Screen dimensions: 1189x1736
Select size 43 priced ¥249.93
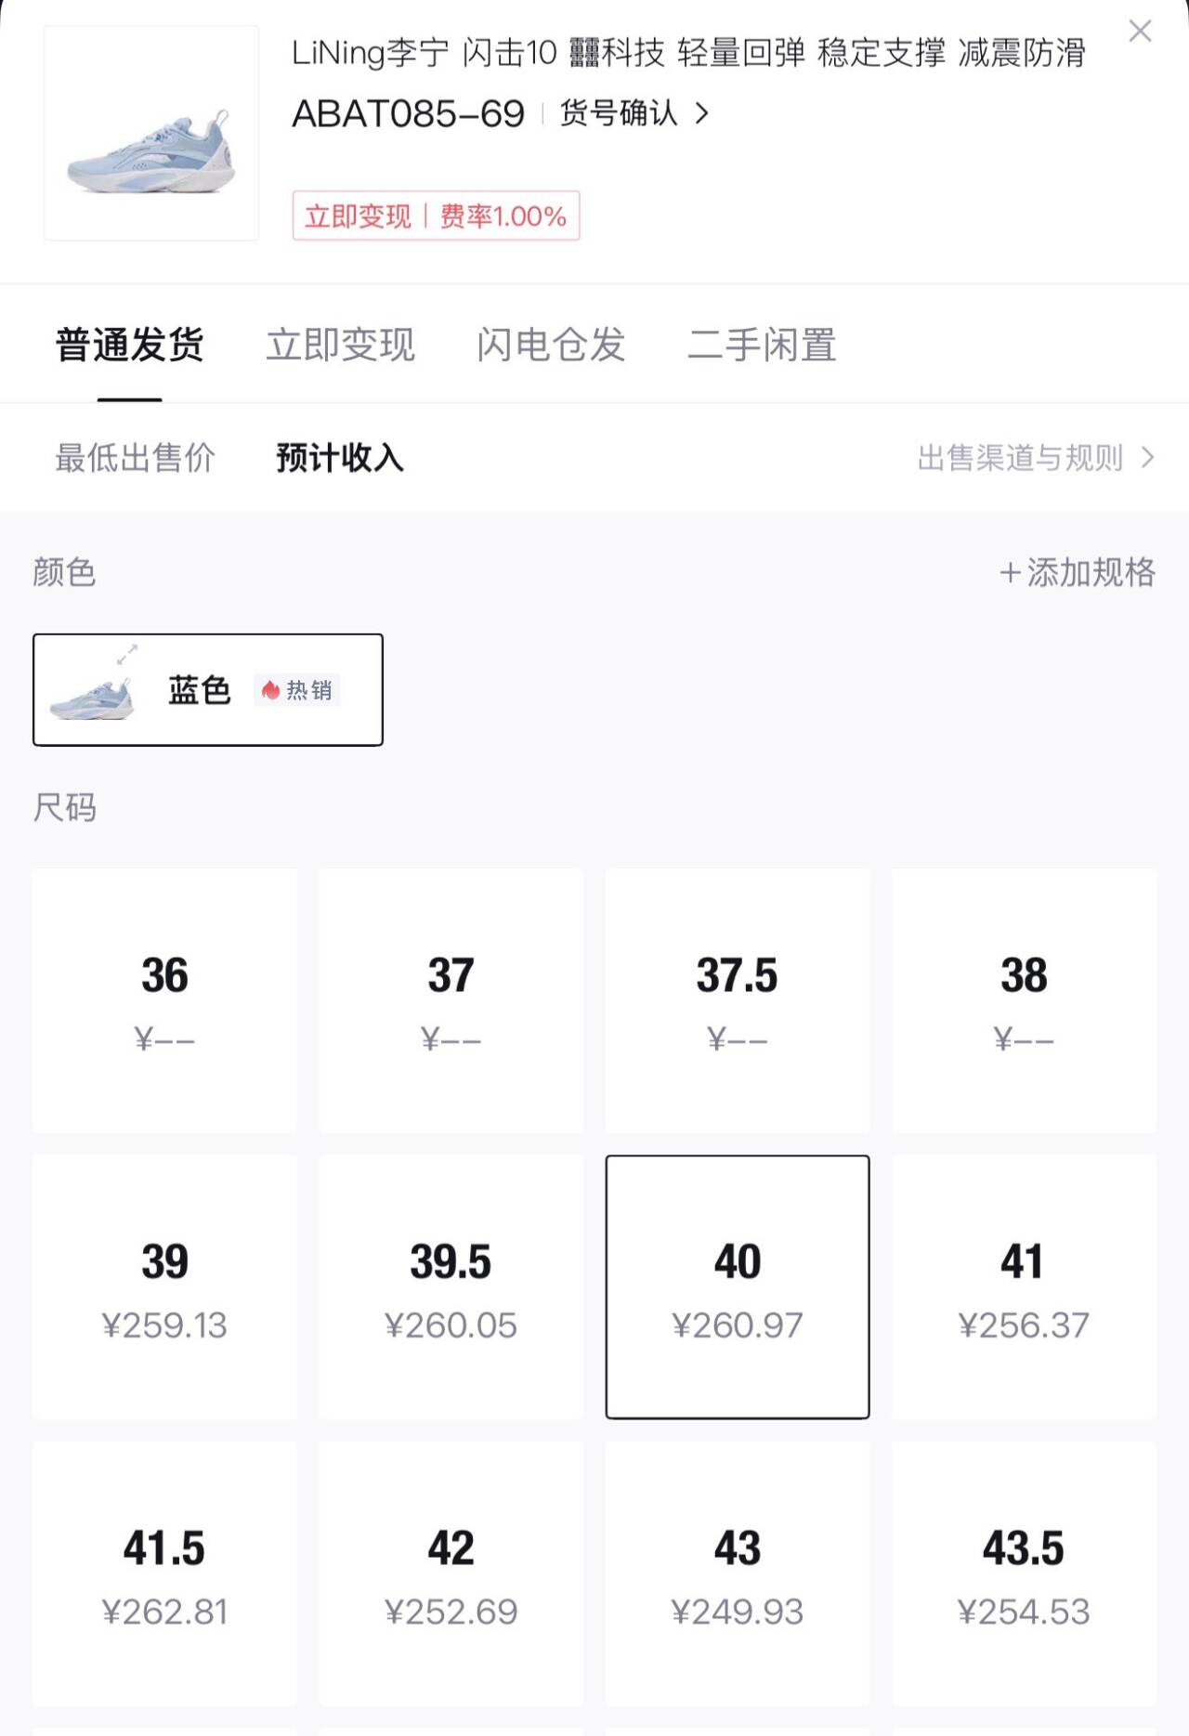[x=737, y=1573]
